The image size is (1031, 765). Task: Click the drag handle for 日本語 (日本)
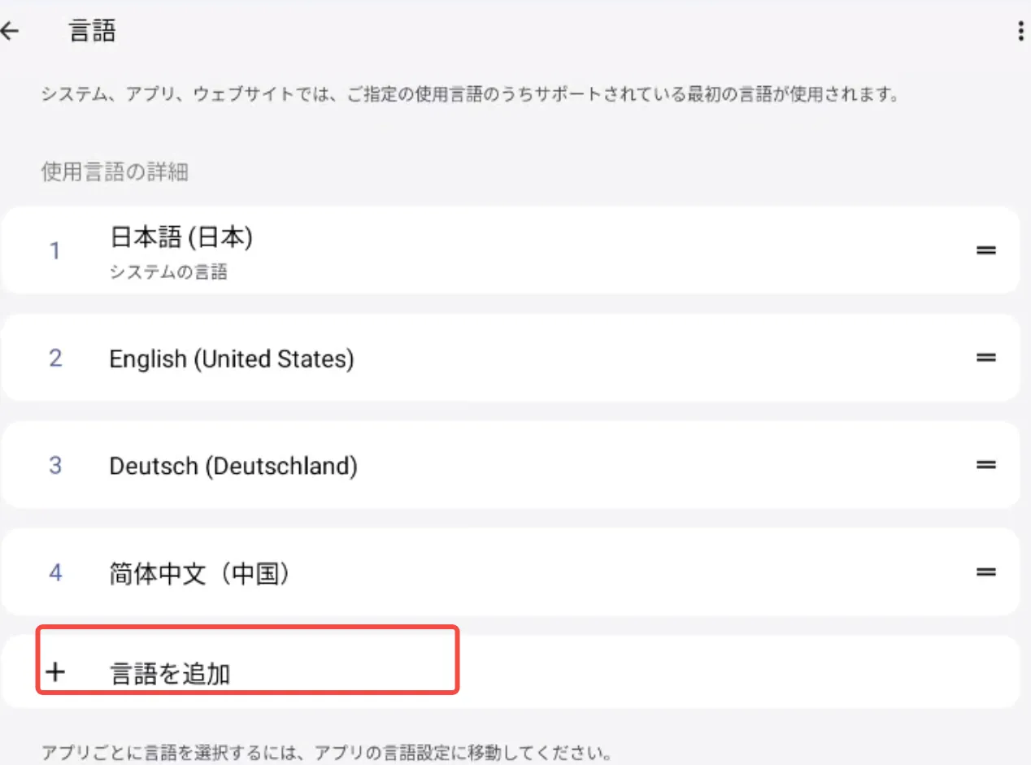pos(985,250)
